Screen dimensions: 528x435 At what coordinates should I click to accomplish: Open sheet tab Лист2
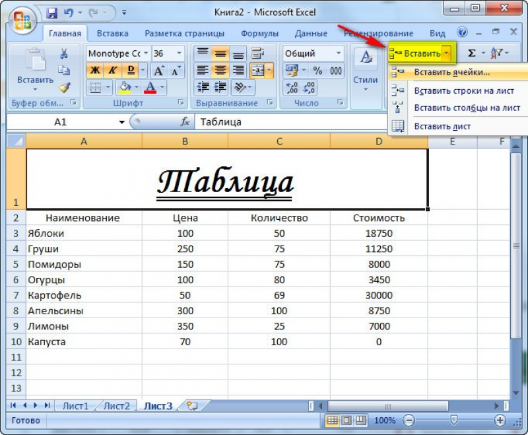117,406
